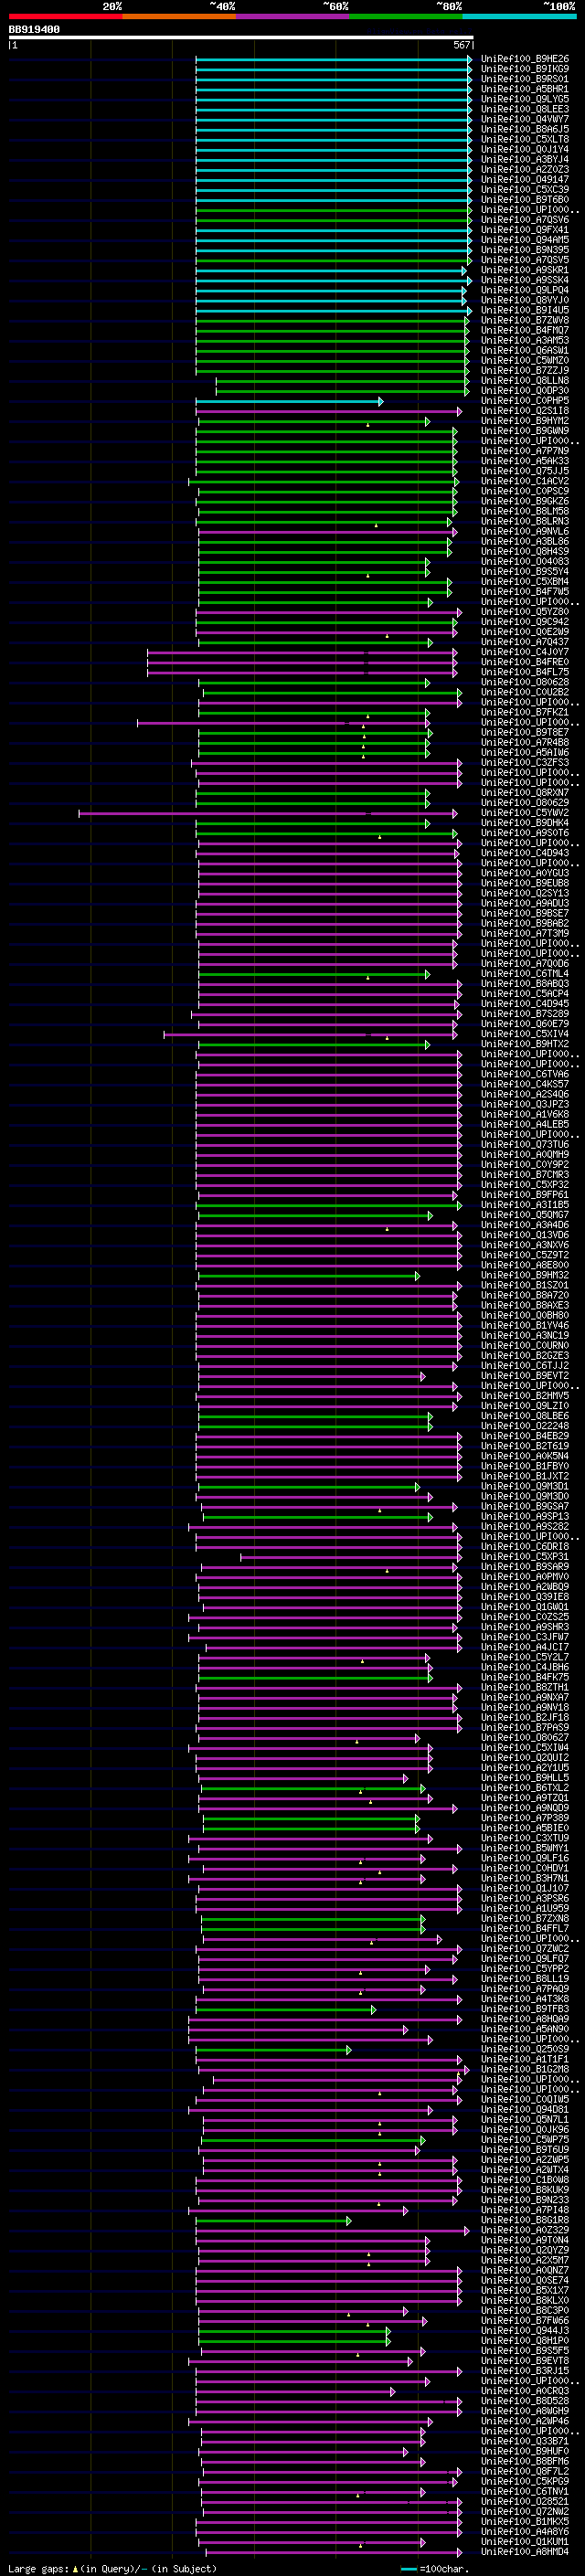585x2576 pixels.
Task: Click the label UniRef100_A9NVL6
Action: [x=525, y=531]
